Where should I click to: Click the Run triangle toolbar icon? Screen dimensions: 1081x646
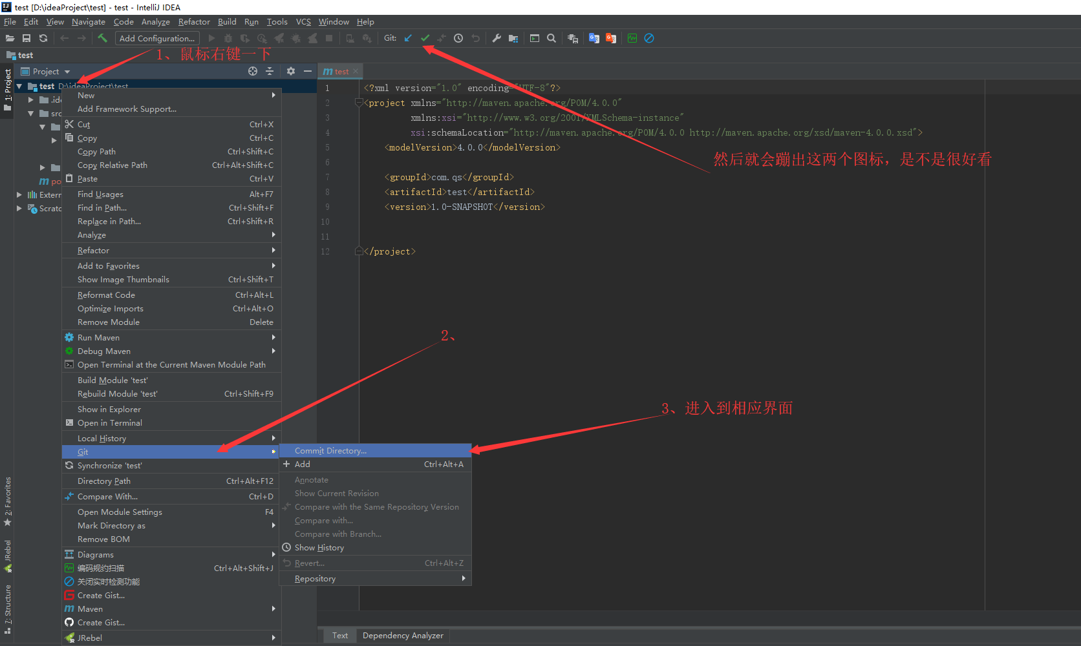(x=211, y=38)
